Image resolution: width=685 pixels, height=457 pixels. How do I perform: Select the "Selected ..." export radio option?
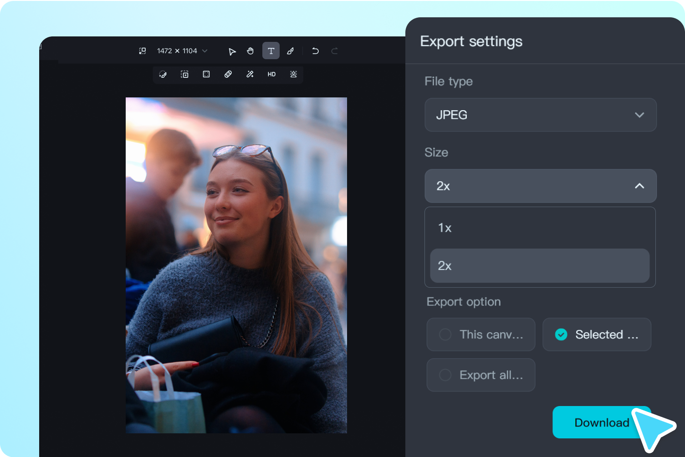[x=597, y=335]
